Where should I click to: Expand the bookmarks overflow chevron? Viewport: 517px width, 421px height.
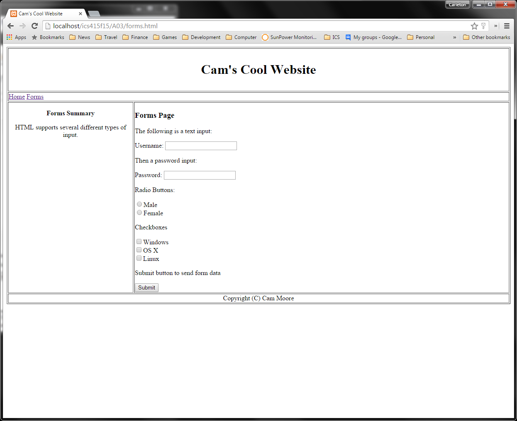tap(454, 37)
